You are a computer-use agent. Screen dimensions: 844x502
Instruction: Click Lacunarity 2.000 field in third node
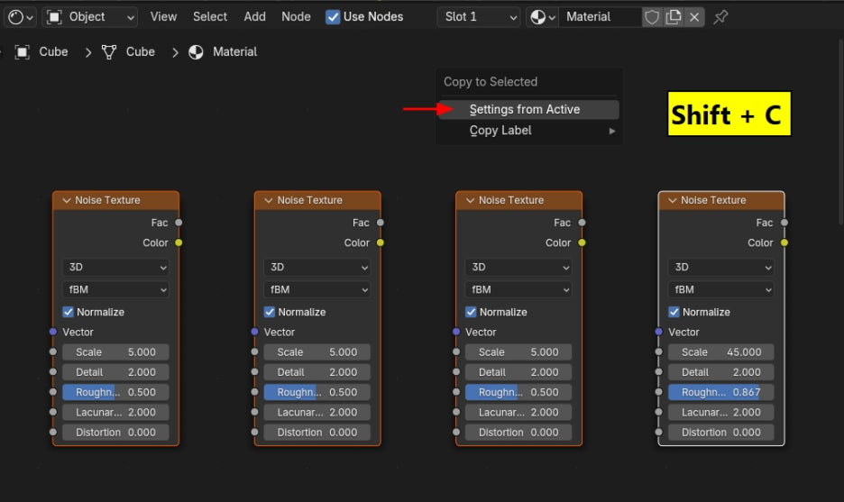518,413
